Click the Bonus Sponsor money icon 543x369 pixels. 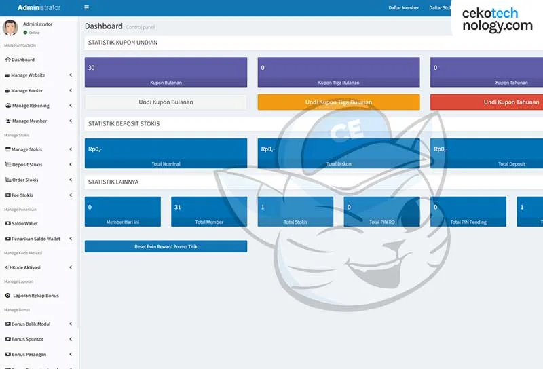point(7,339)
